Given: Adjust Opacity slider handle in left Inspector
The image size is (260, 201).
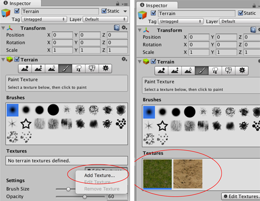Looking at the screenshot, I should pyautogui.click(x=84, y=197).
